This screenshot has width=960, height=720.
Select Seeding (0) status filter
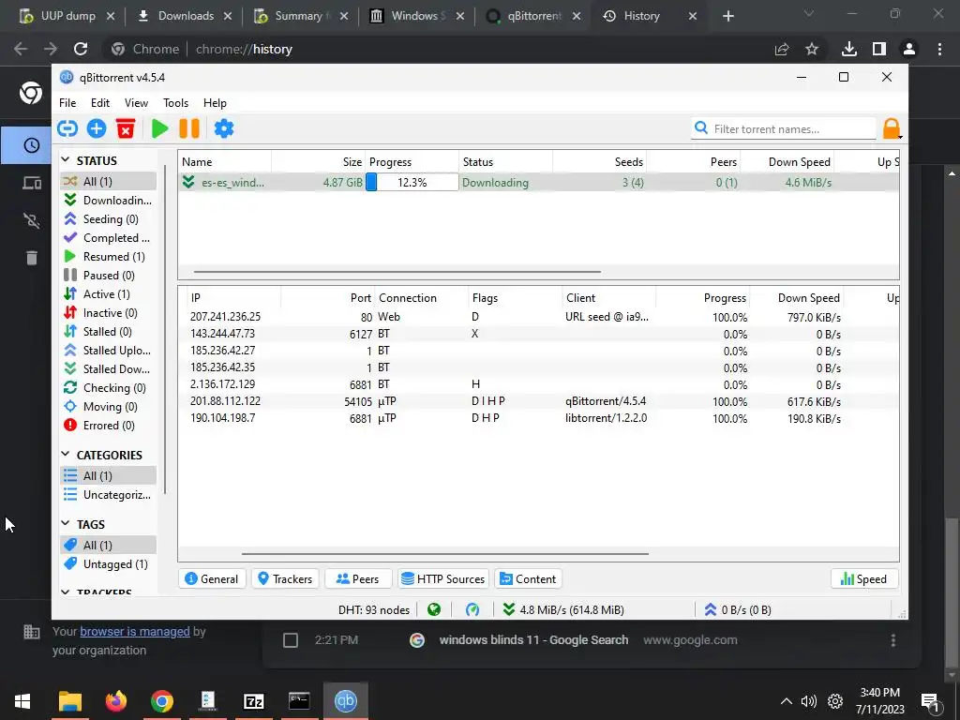[x=108, y=219]
